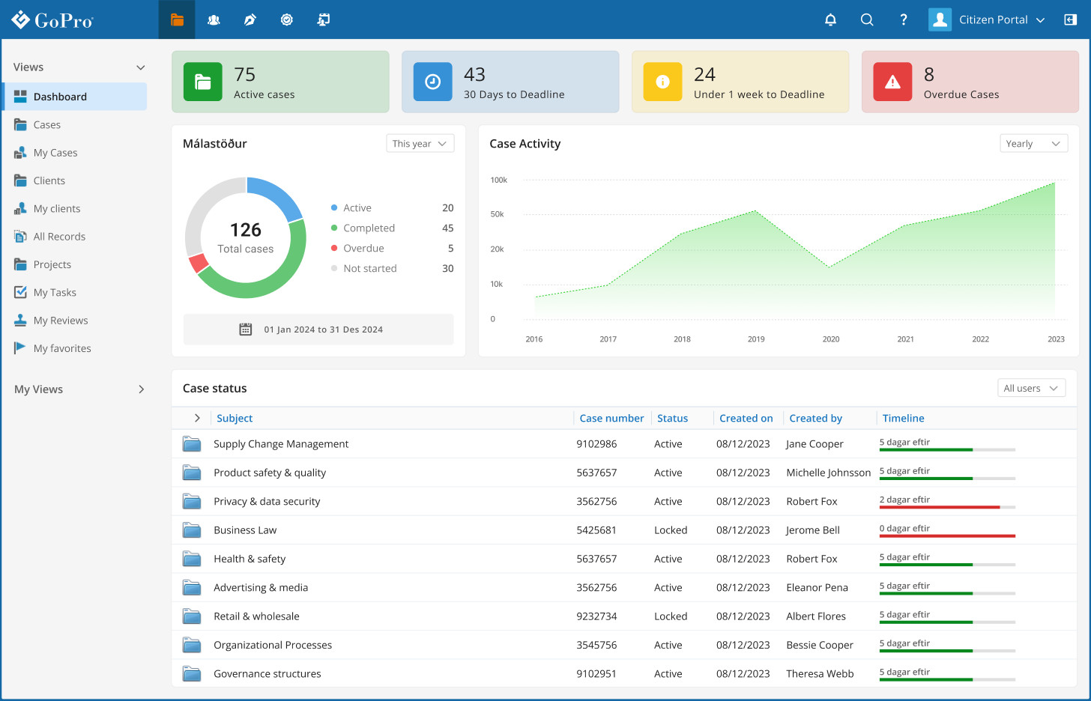Open the 'This year' dropdown

click(420, 144)
